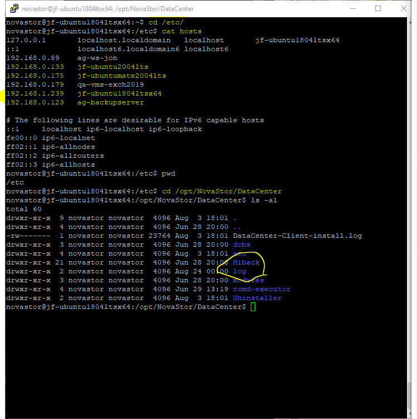Click the 'ff02::1 ip6-allnodes' line
The image size is (417, 419).
coord(51,147)
